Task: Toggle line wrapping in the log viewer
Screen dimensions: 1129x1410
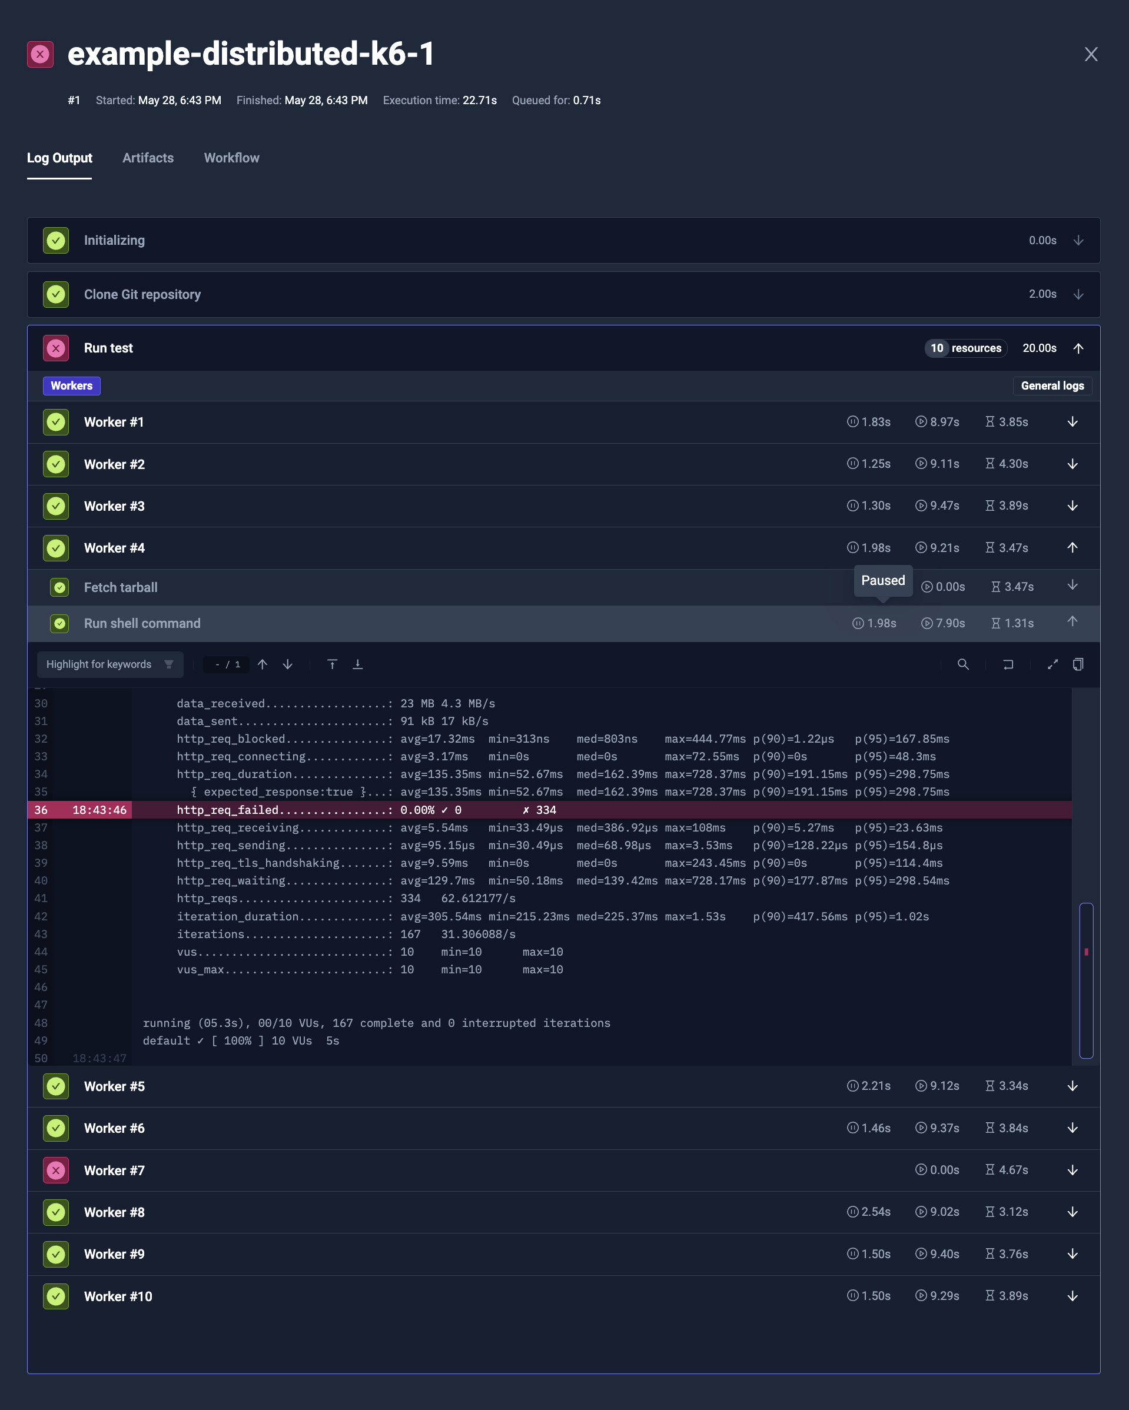Action: 1008,664
